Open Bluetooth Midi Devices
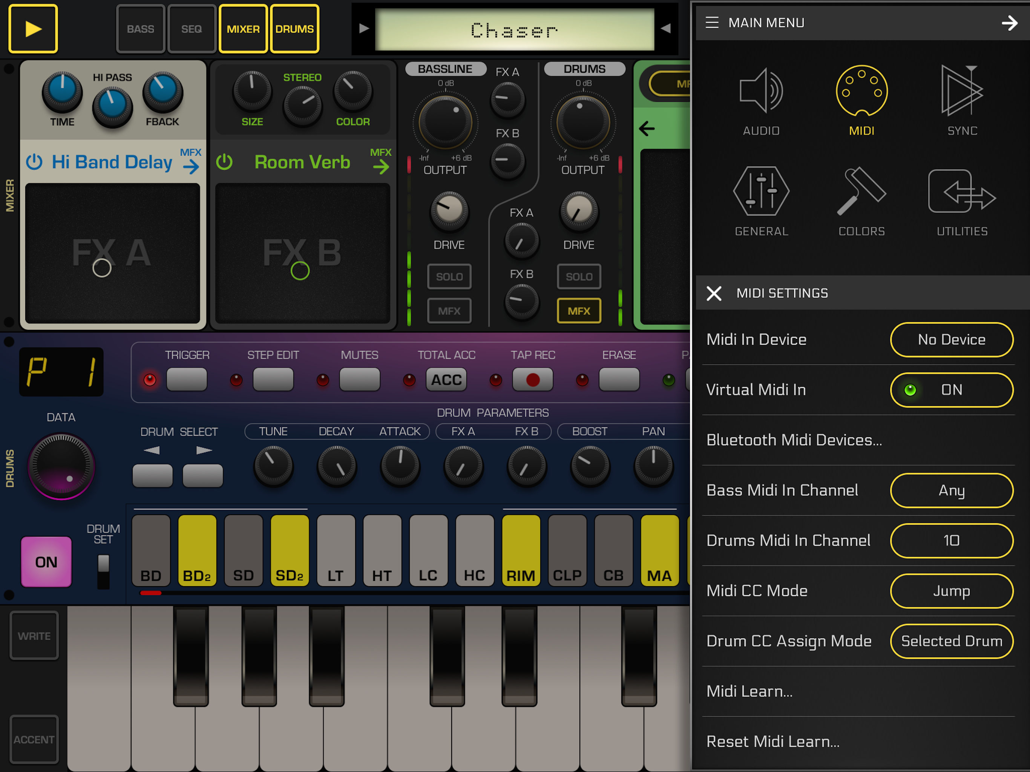The width and height of the screenshot is (1030, 772). pos(794,440)
